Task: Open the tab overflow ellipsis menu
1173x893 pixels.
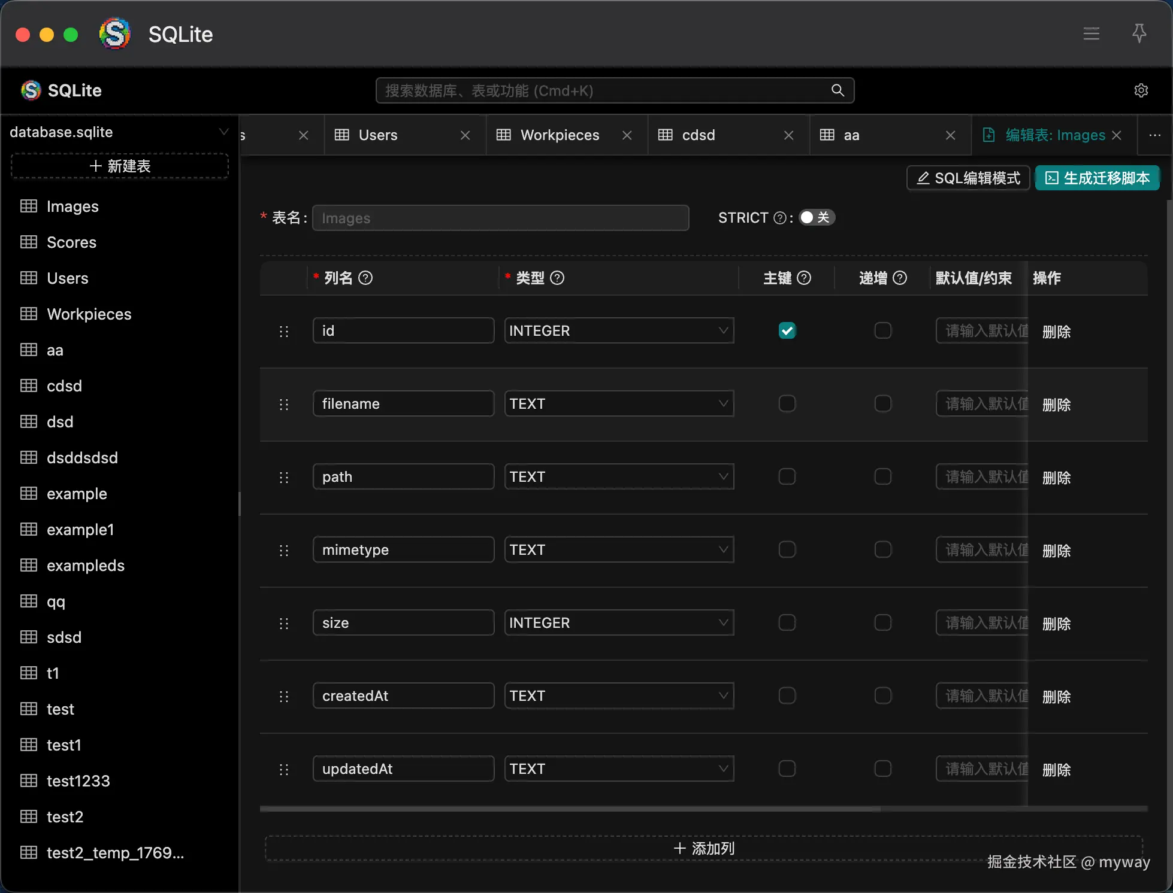Action: point(1154,135)
